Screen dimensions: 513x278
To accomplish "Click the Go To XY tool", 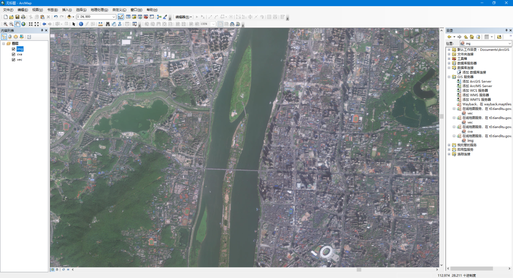I will click(120, 24).
